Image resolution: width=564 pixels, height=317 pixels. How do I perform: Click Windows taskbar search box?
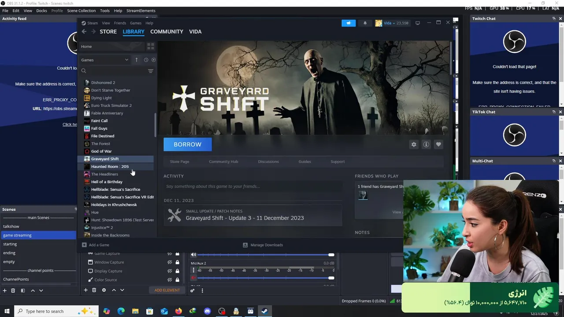[x=56, y=311]
